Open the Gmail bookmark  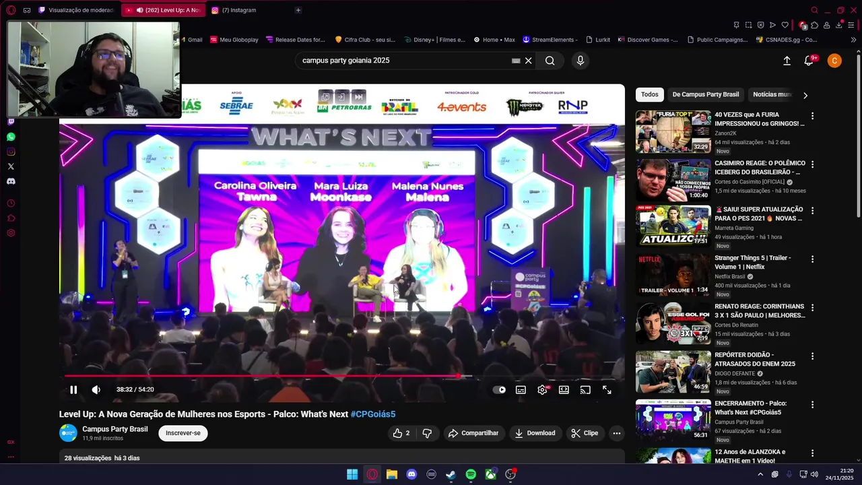click(191, 40)
